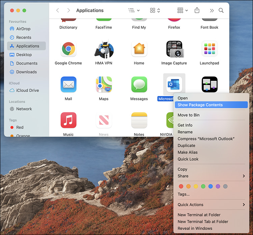
Task: Select the Launchpad app icon
Action: point(209,49)
